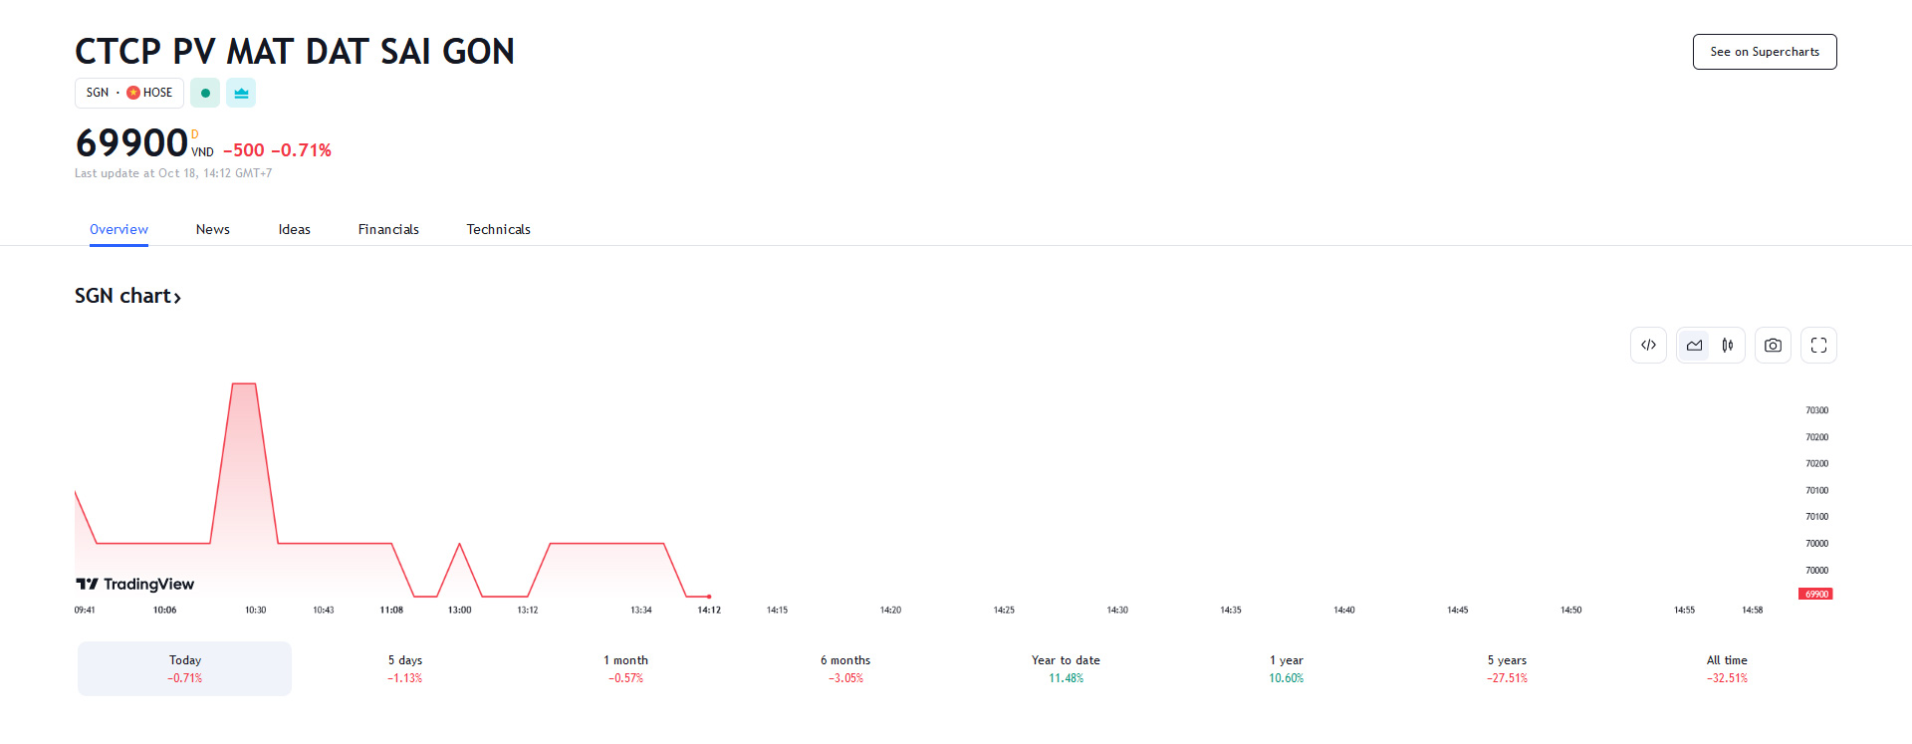The image size is (1912, 744).
Task: Take a chart snapshot with camera icon
Action: click(x=1773, y=345)
